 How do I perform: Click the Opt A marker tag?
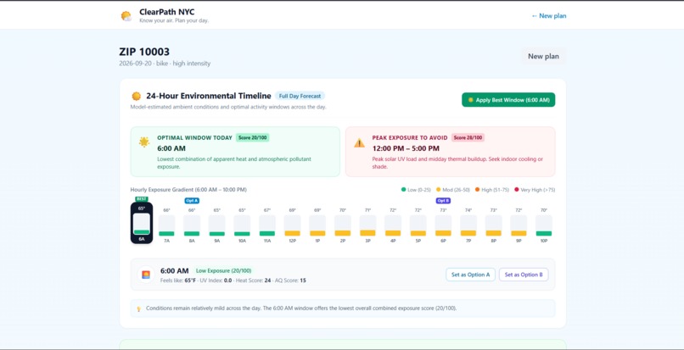[192, 201]
